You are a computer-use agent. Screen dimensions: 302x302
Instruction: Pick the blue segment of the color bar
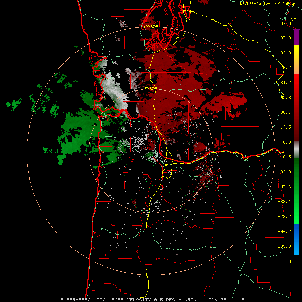click(x=296, y=239)
